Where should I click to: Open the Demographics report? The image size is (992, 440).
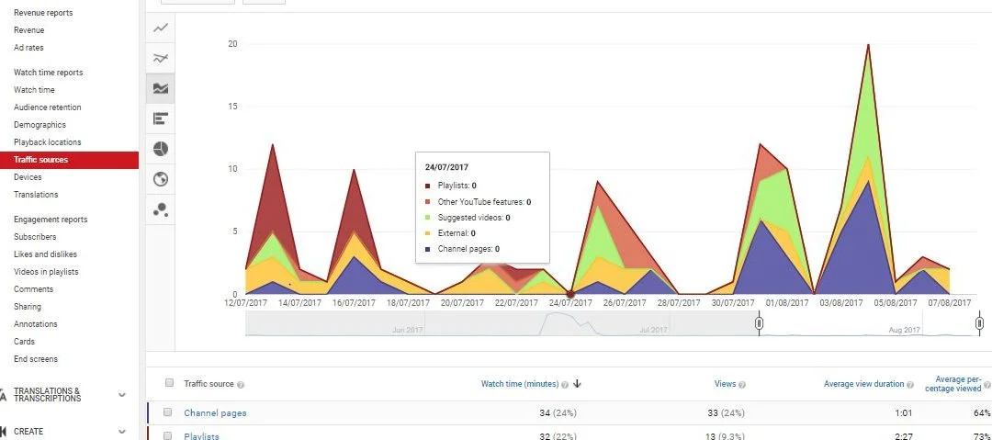(x=39, y=125)
